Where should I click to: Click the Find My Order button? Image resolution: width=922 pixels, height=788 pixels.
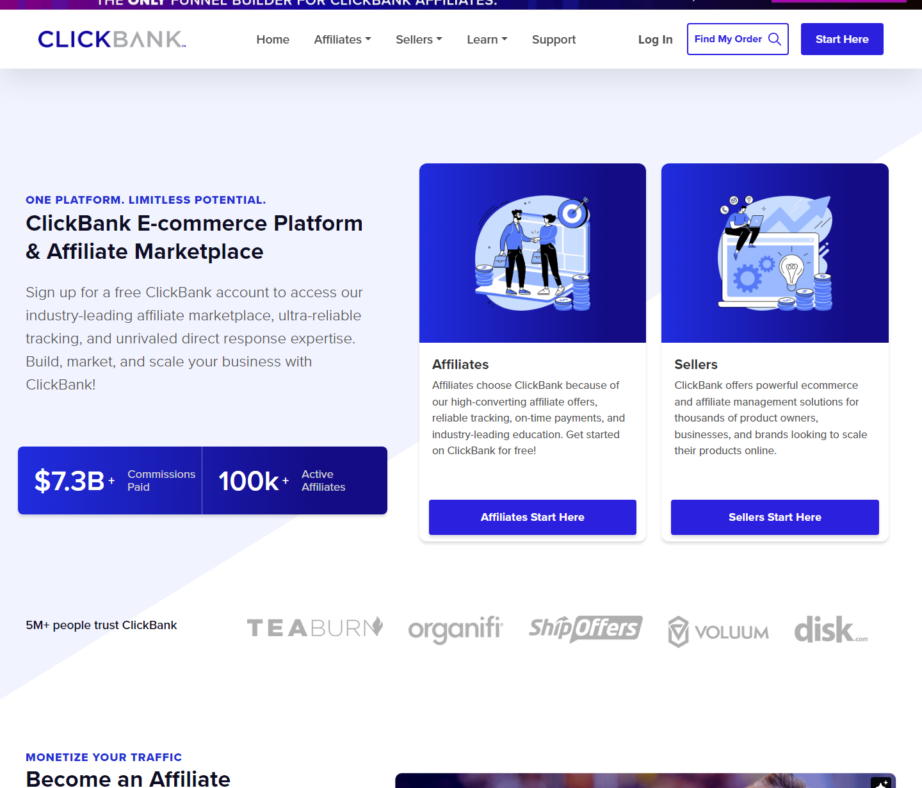[x=738, y=39]
